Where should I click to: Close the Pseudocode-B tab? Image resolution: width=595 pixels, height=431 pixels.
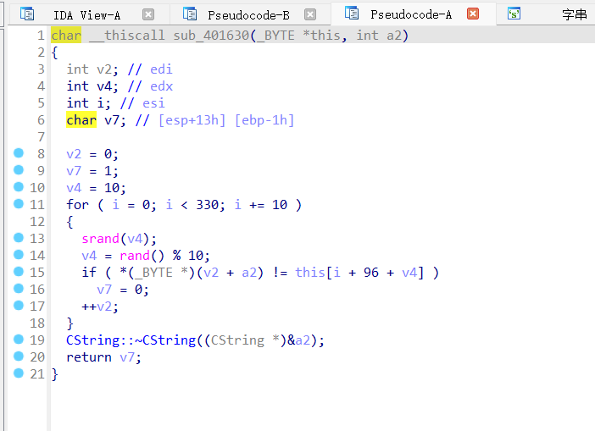tap(310, 14)
